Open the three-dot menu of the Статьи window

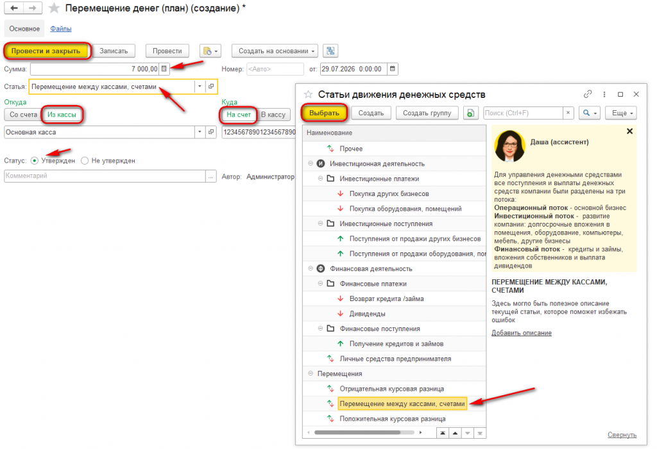tap(604, 95)
